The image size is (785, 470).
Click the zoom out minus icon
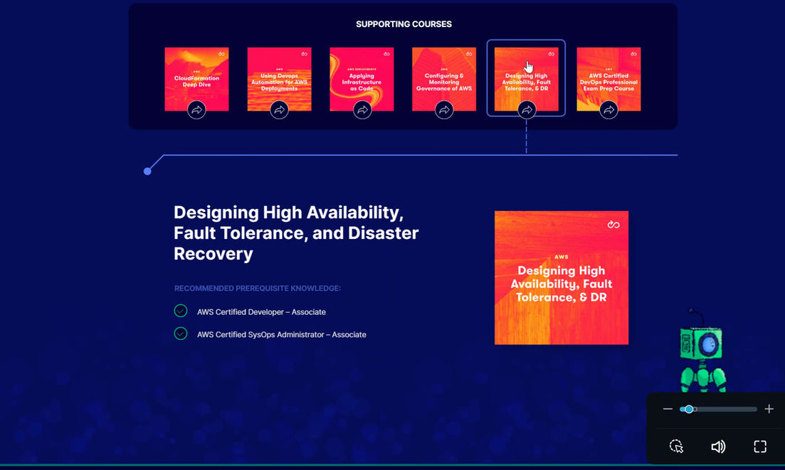668,409
